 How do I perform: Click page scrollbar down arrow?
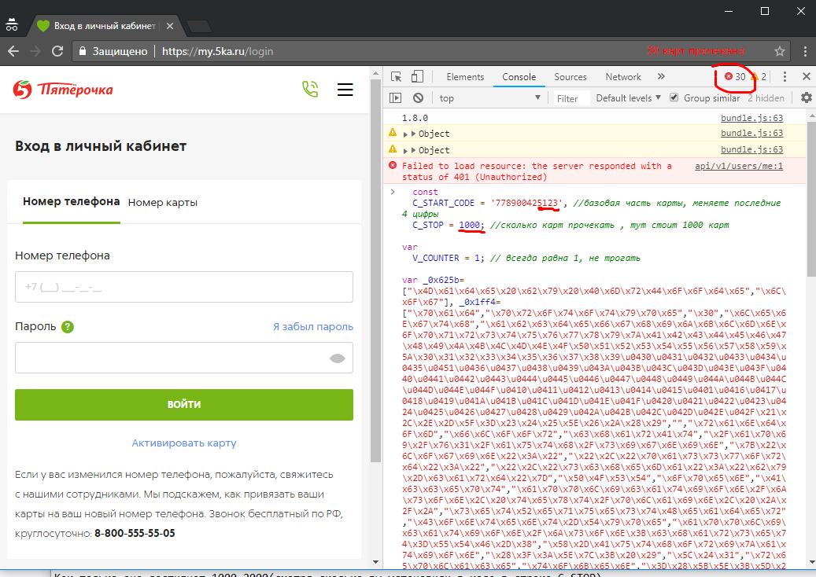coord(375,562)
